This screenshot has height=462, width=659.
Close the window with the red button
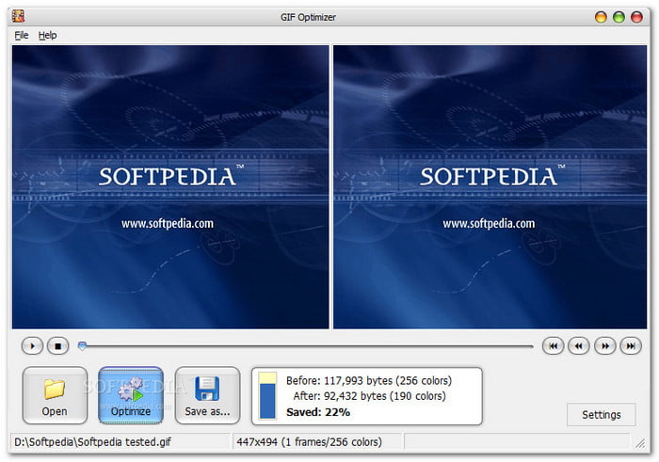point(636,17)
